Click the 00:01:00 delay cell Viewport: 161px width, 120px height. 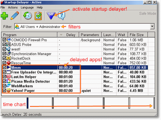(x=66, y=77)
